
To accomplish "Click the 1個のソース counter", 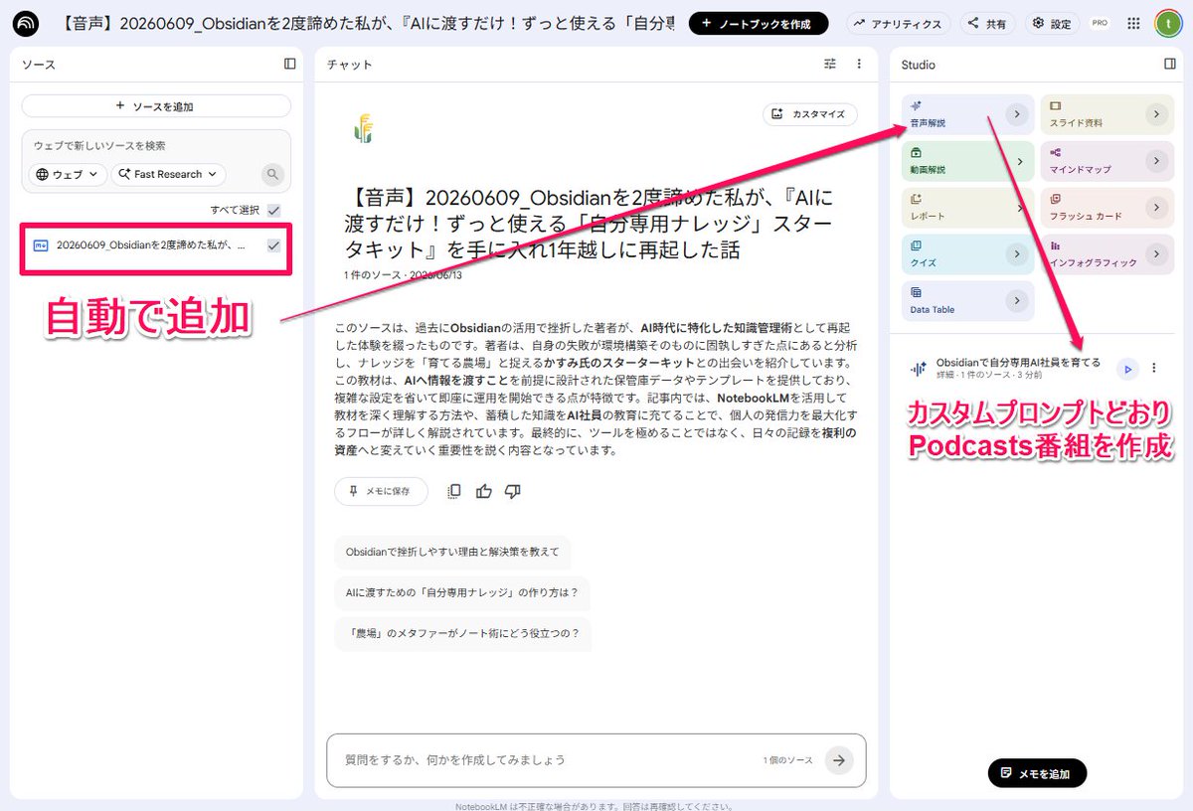I will point(788,760).
